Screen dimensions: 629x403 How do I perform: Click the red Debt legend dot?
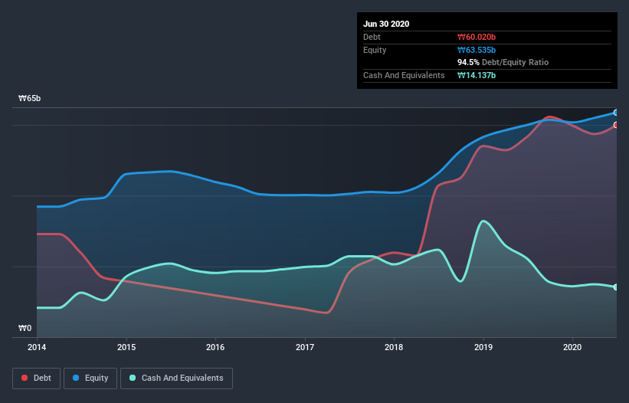(25, 378)
